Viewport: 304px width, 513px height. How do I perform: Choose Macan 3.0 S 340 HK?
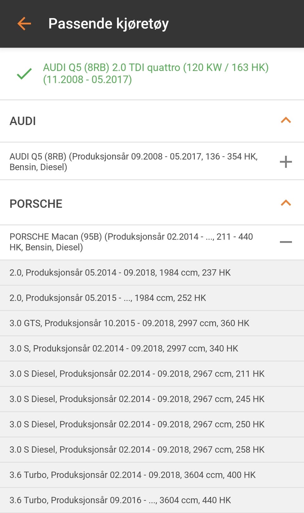(x=152, y=348)
